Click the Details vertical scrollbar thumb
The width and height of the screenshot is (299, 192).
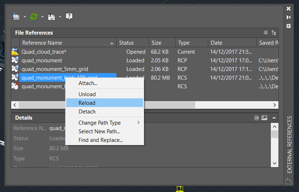pos(275,134)
